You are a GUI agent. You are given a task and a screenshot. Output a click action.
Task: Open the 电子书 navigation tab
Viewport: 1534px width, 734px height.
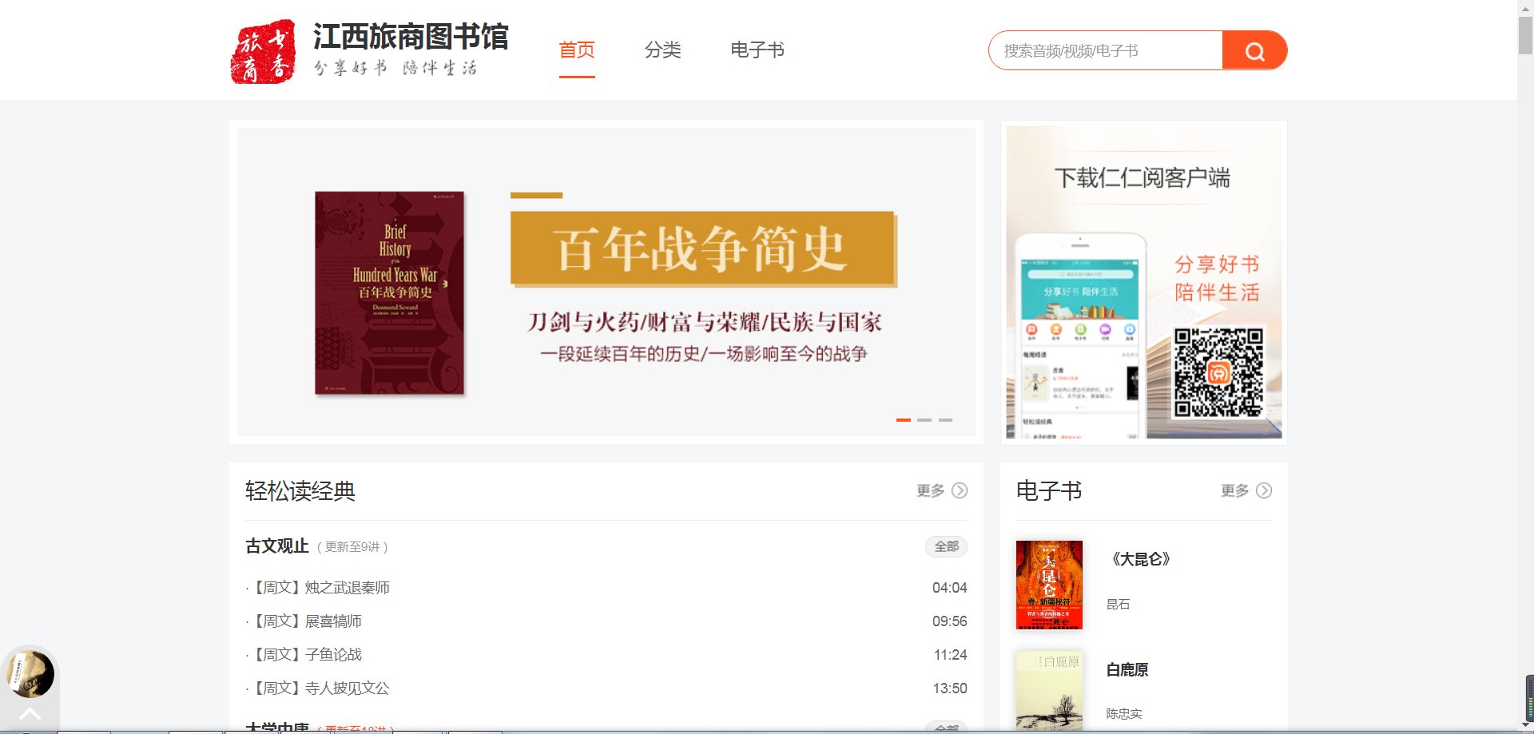pyautogui.click(x=757, y=50)
